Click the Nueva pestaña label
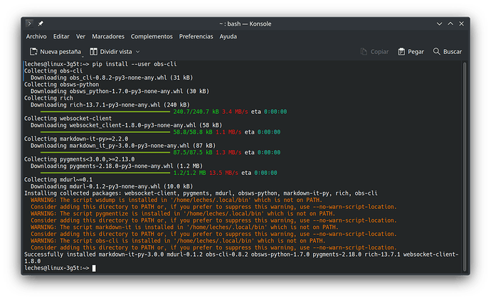Viewport: 491px width, 300px height. [x=60, y=52]
